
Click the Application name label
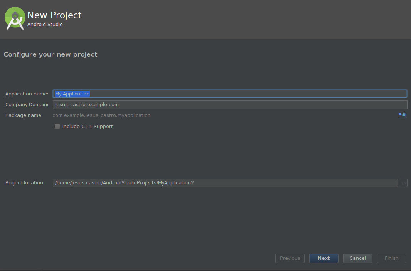point(27,94)
